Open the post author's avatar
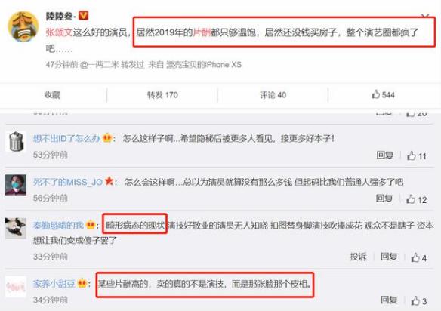Viewport: 441px width, 311px height. (x=23, y=26)
